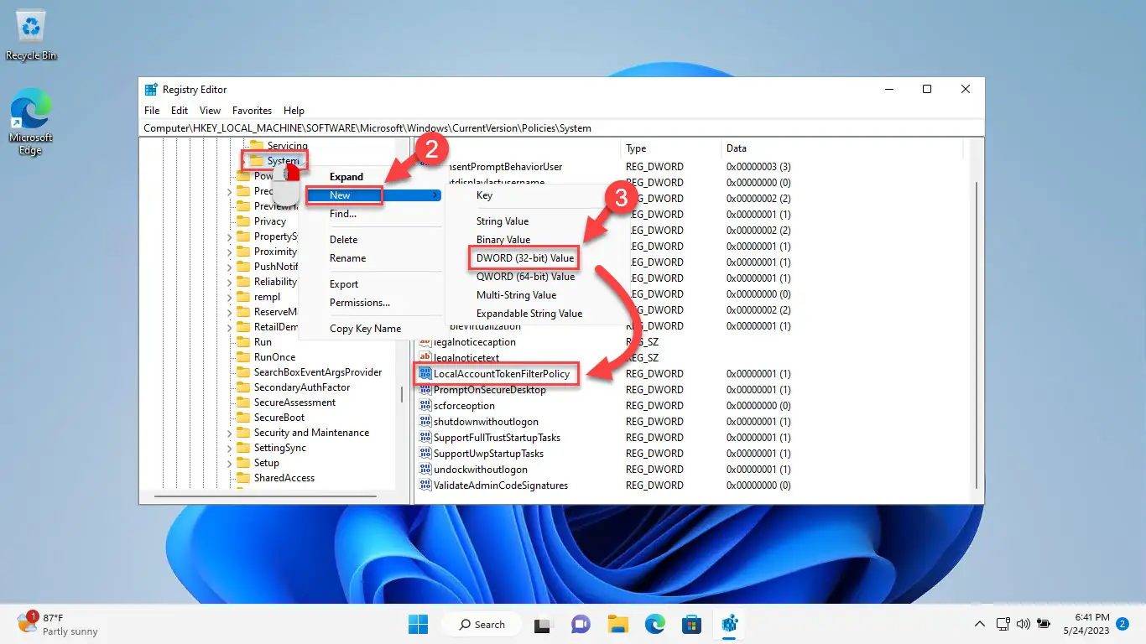The height and width of the screenshot is (644, 1146).
Task: Open File Explorer from the taskbar
Action: [x=618, y=624]
